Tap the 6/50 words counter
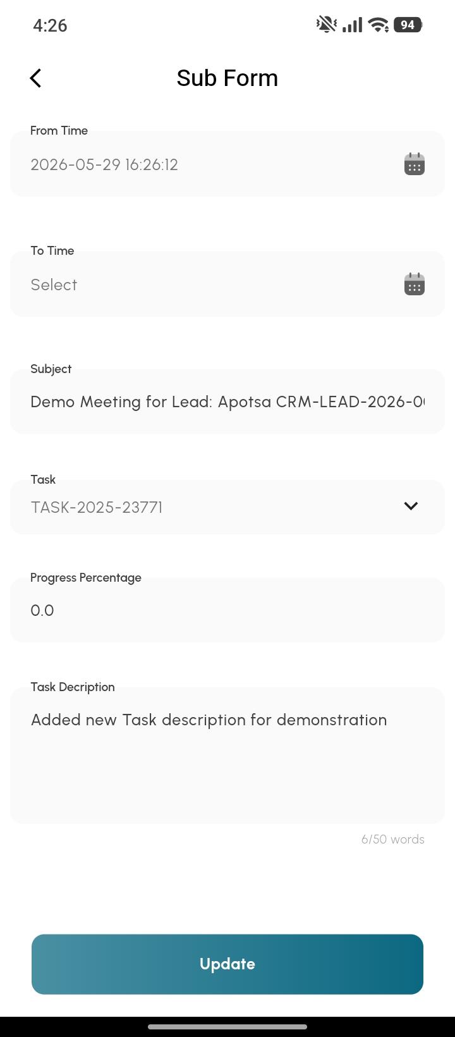 tap(392, 839)
